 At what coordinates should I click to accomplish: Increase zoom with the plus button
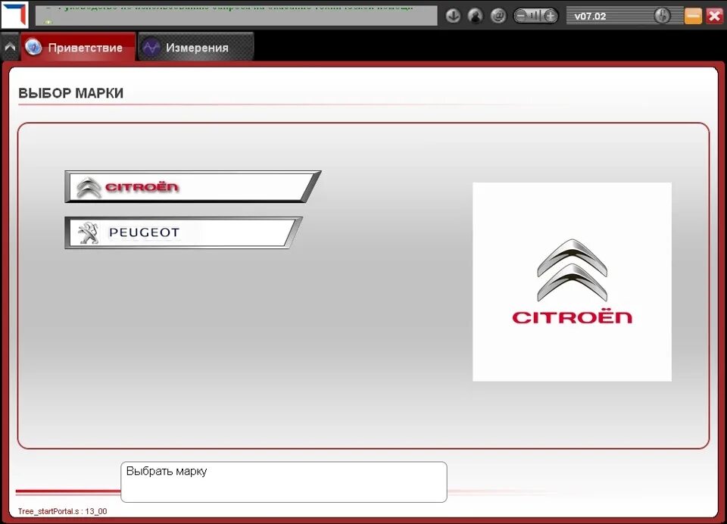pos(551,16)
